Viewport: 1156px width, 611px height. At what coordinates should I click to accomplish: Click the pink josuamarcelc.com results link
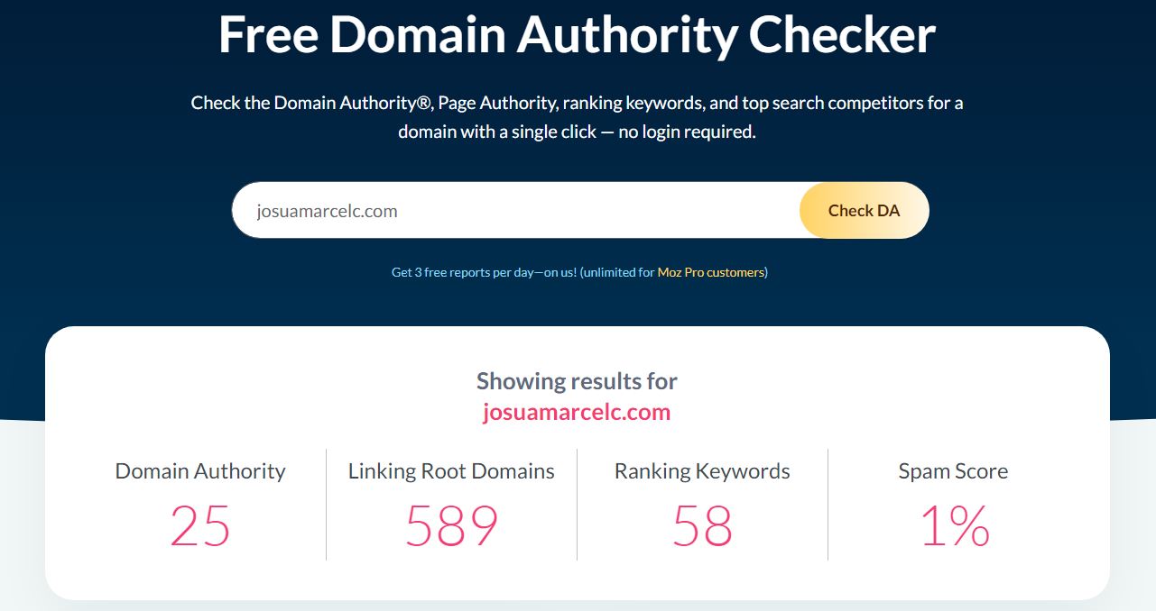[578, 412]
